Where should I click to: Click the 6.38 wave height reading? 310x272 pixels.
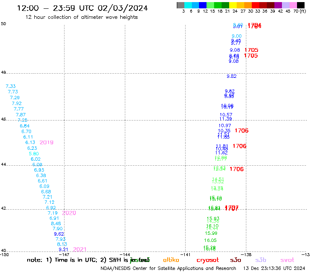point(41,175)
